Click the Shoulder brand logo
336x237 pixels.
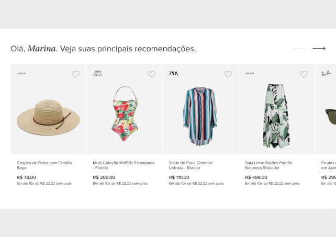pyautogui.click(x=250, y=74)
